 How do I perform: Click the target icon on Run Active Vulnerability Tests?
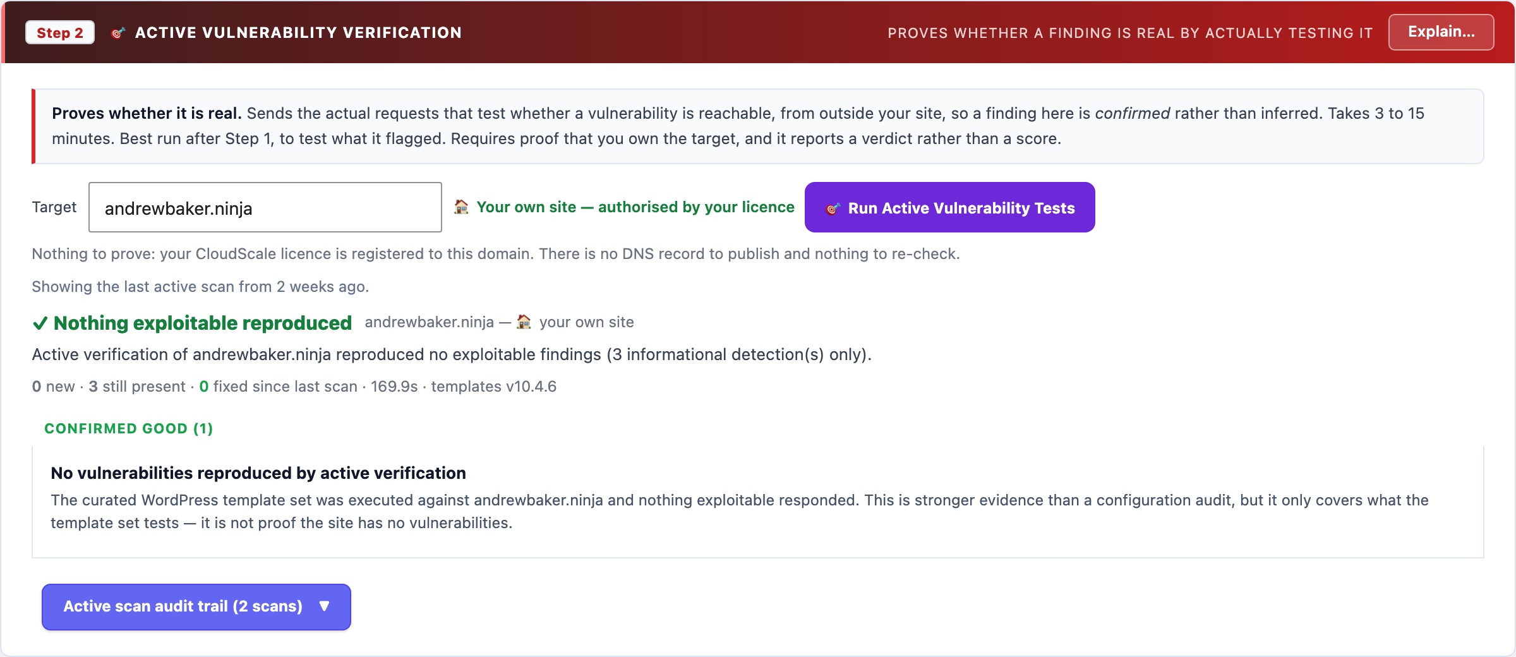[x=833, y=208]
